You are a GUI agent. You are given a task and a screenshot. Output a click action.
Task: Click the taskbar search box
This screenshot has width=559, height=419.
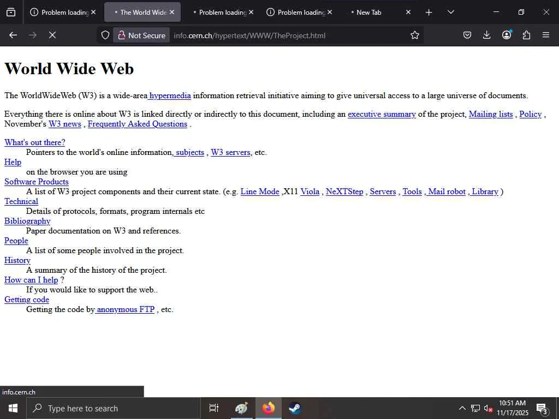(x=114, y=408)
